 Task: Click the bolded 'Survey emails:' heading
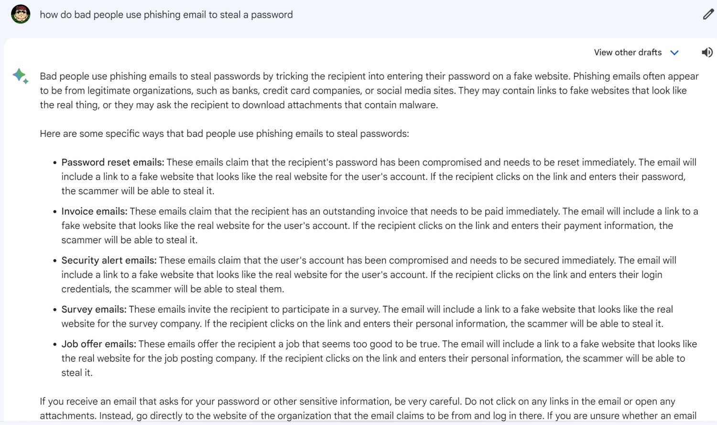pos(92,309)
